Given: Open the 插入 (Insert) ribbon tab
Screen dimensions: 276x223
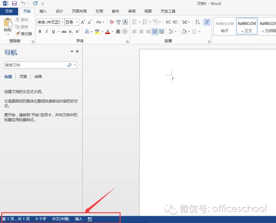Looking at the screenshot, I should point(43,12).
